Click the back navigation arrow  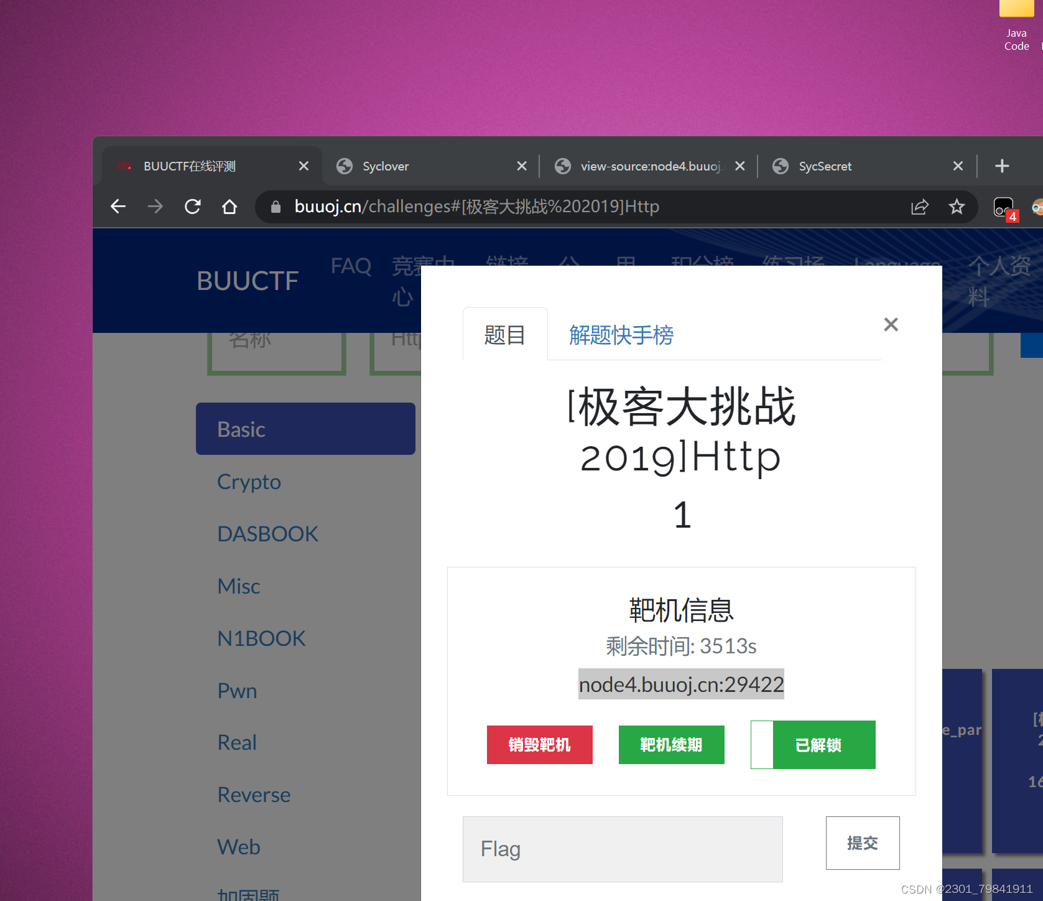(118, 206)
